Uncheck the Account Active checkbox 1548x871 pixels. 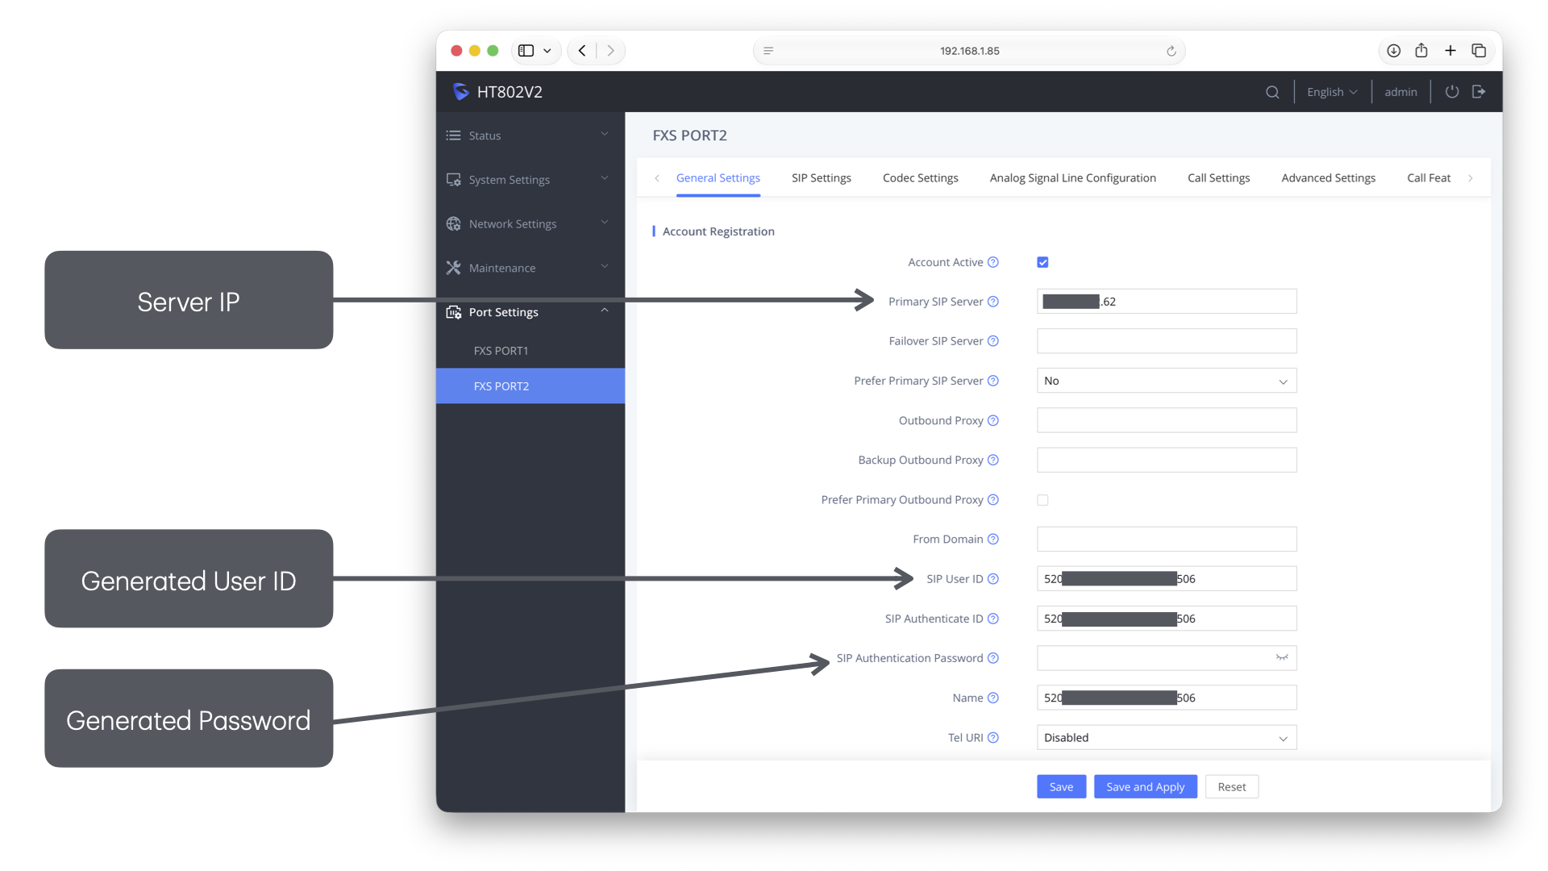[1042, 262]
